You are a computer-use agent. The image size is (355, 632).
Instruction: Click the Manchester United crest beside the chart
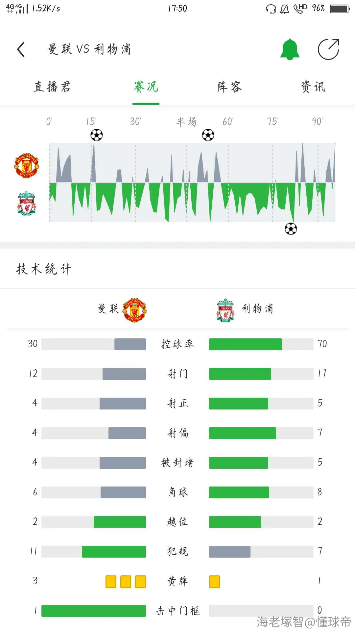[27, 165]
